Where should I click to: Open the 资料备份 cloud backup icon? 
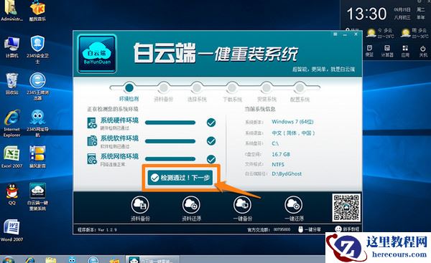pyautogui.click(x=140, y=204)
